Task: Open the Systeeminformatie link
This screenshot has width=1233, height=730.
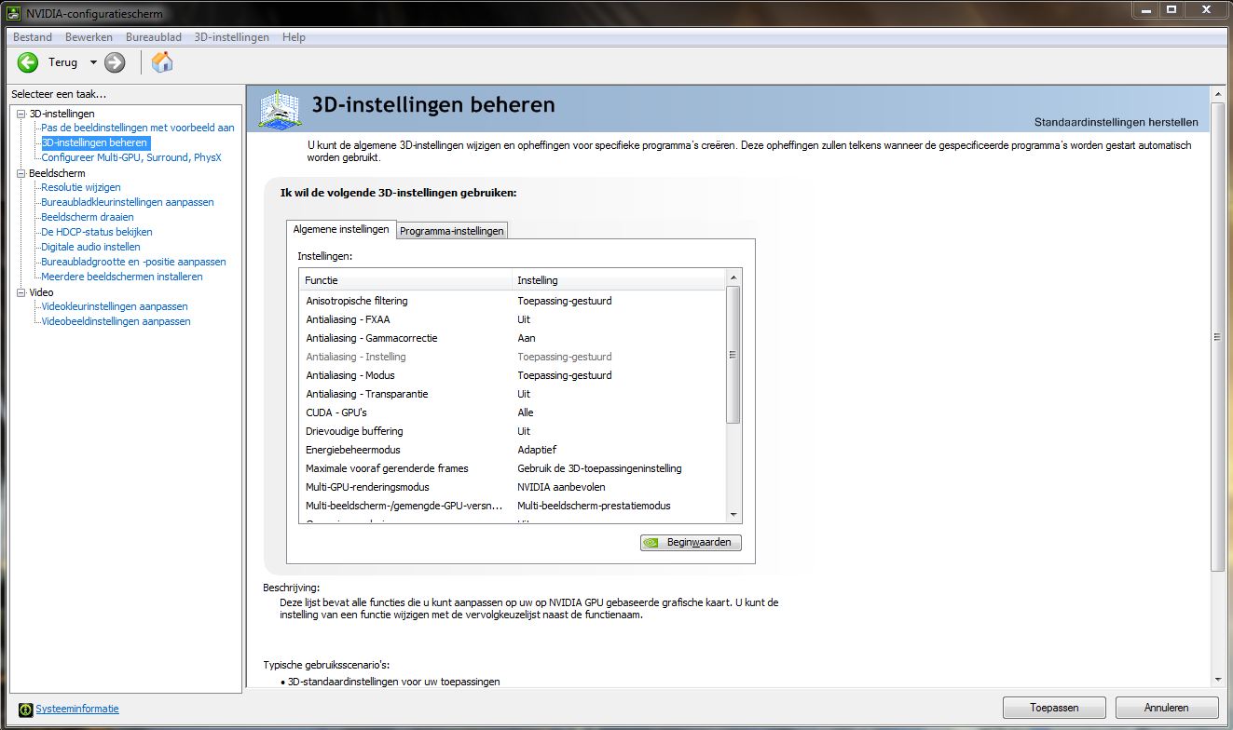Action: pyautogui.click(x=77, y=709)
